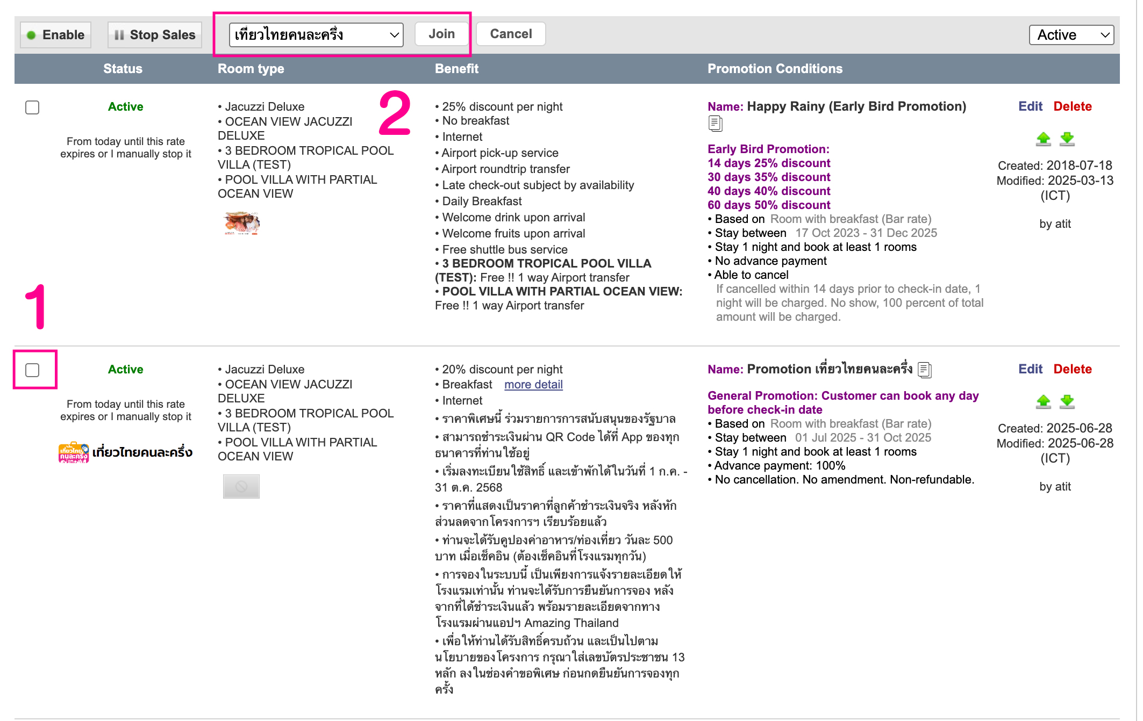Click move-up arrow for เที่ยวไทยคนละครึ่ง promotion
This screenshot has height=721, width=1143.
coord(1043,402)
